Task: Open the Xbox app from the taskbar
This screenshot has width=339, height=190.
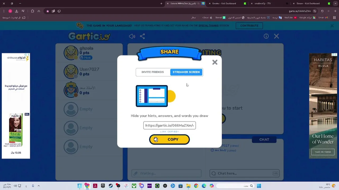Action: coord(134,186)
